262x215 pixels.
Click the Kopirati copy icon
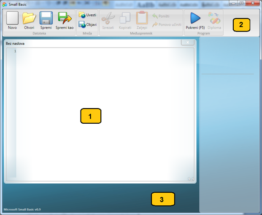click(x=125, y=18)
